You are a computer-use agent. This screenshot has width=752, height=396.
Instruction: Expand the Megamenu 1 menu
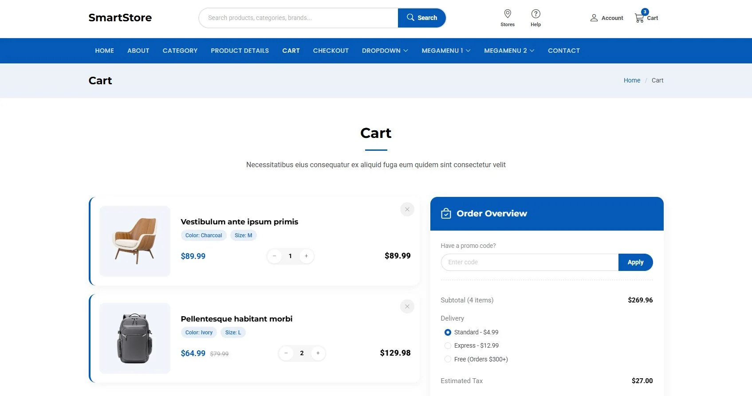(x=446, y=51)
